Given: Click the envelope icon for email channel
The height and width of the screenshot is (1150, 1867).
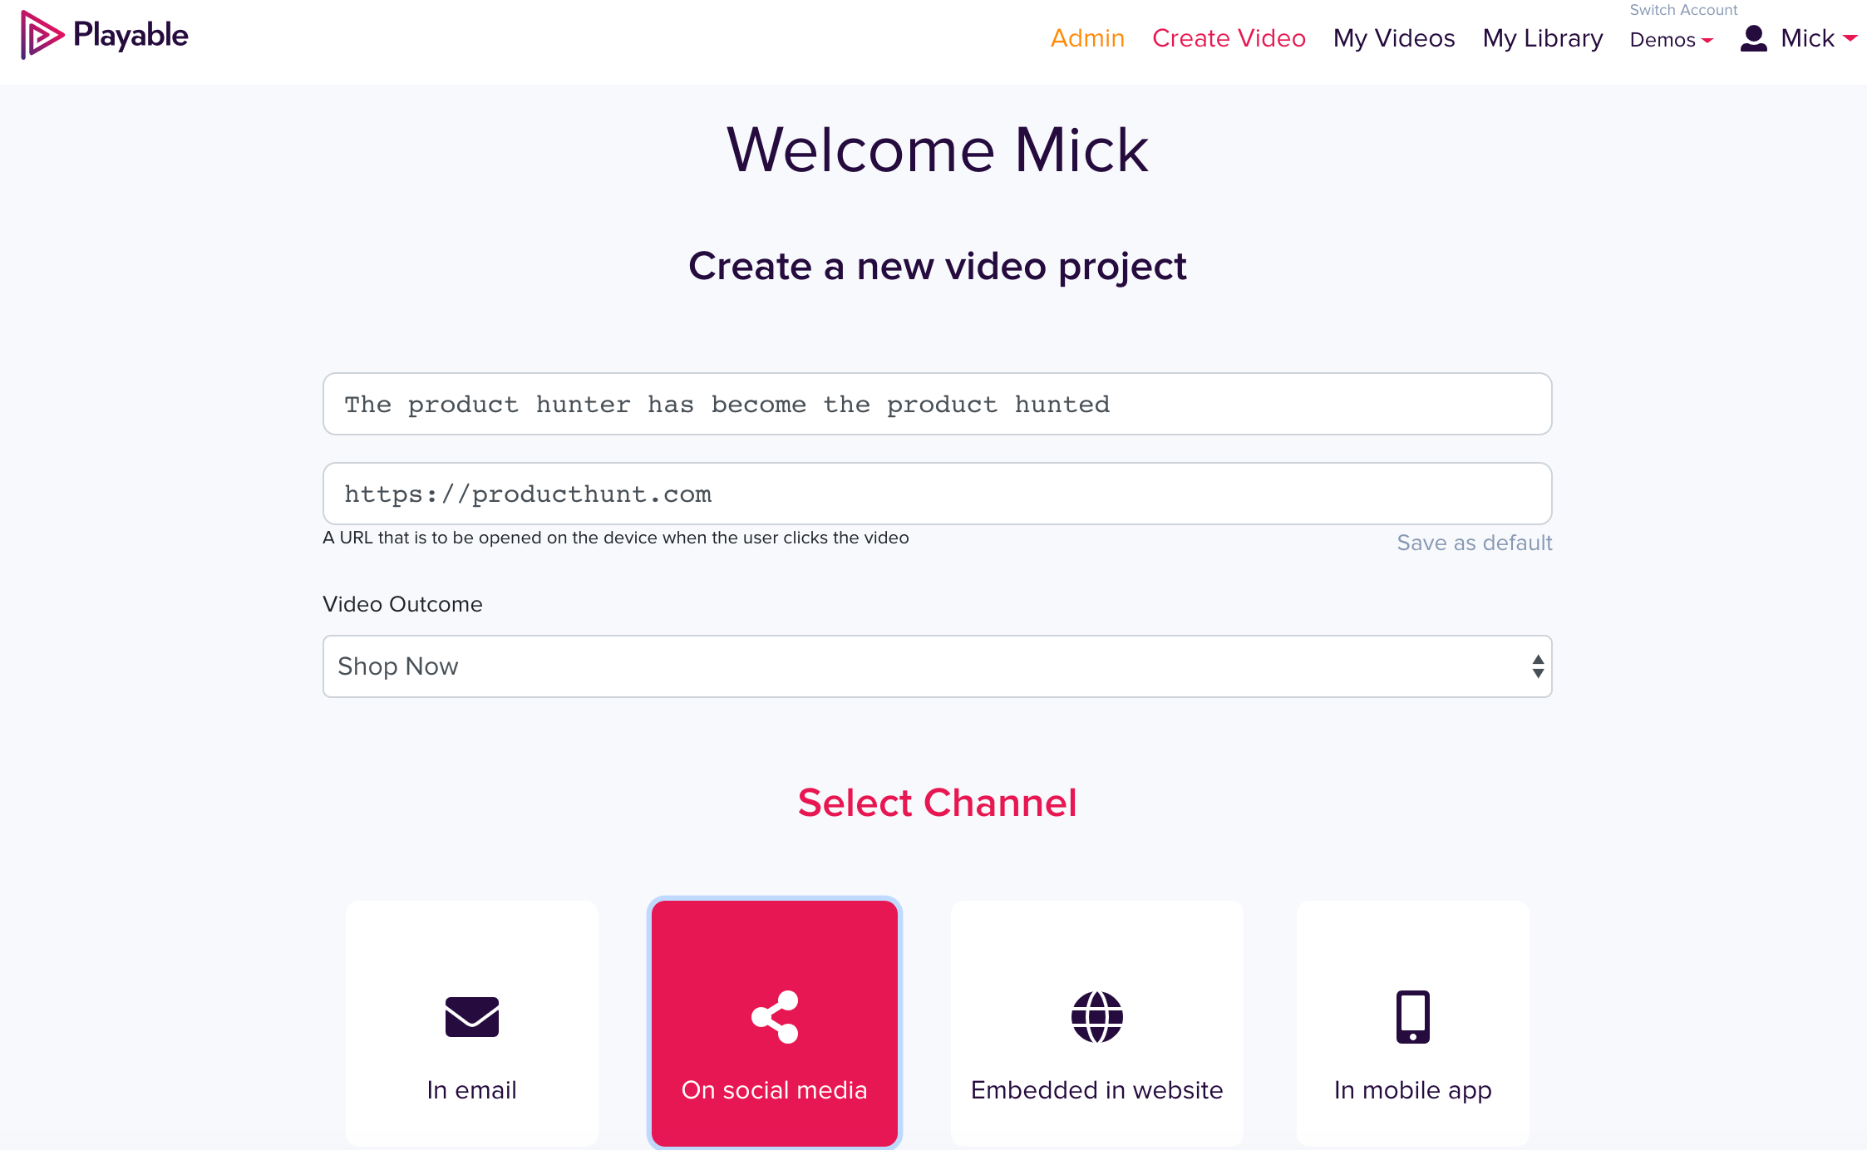Looking at the screenshot, I should [471, 1016].
